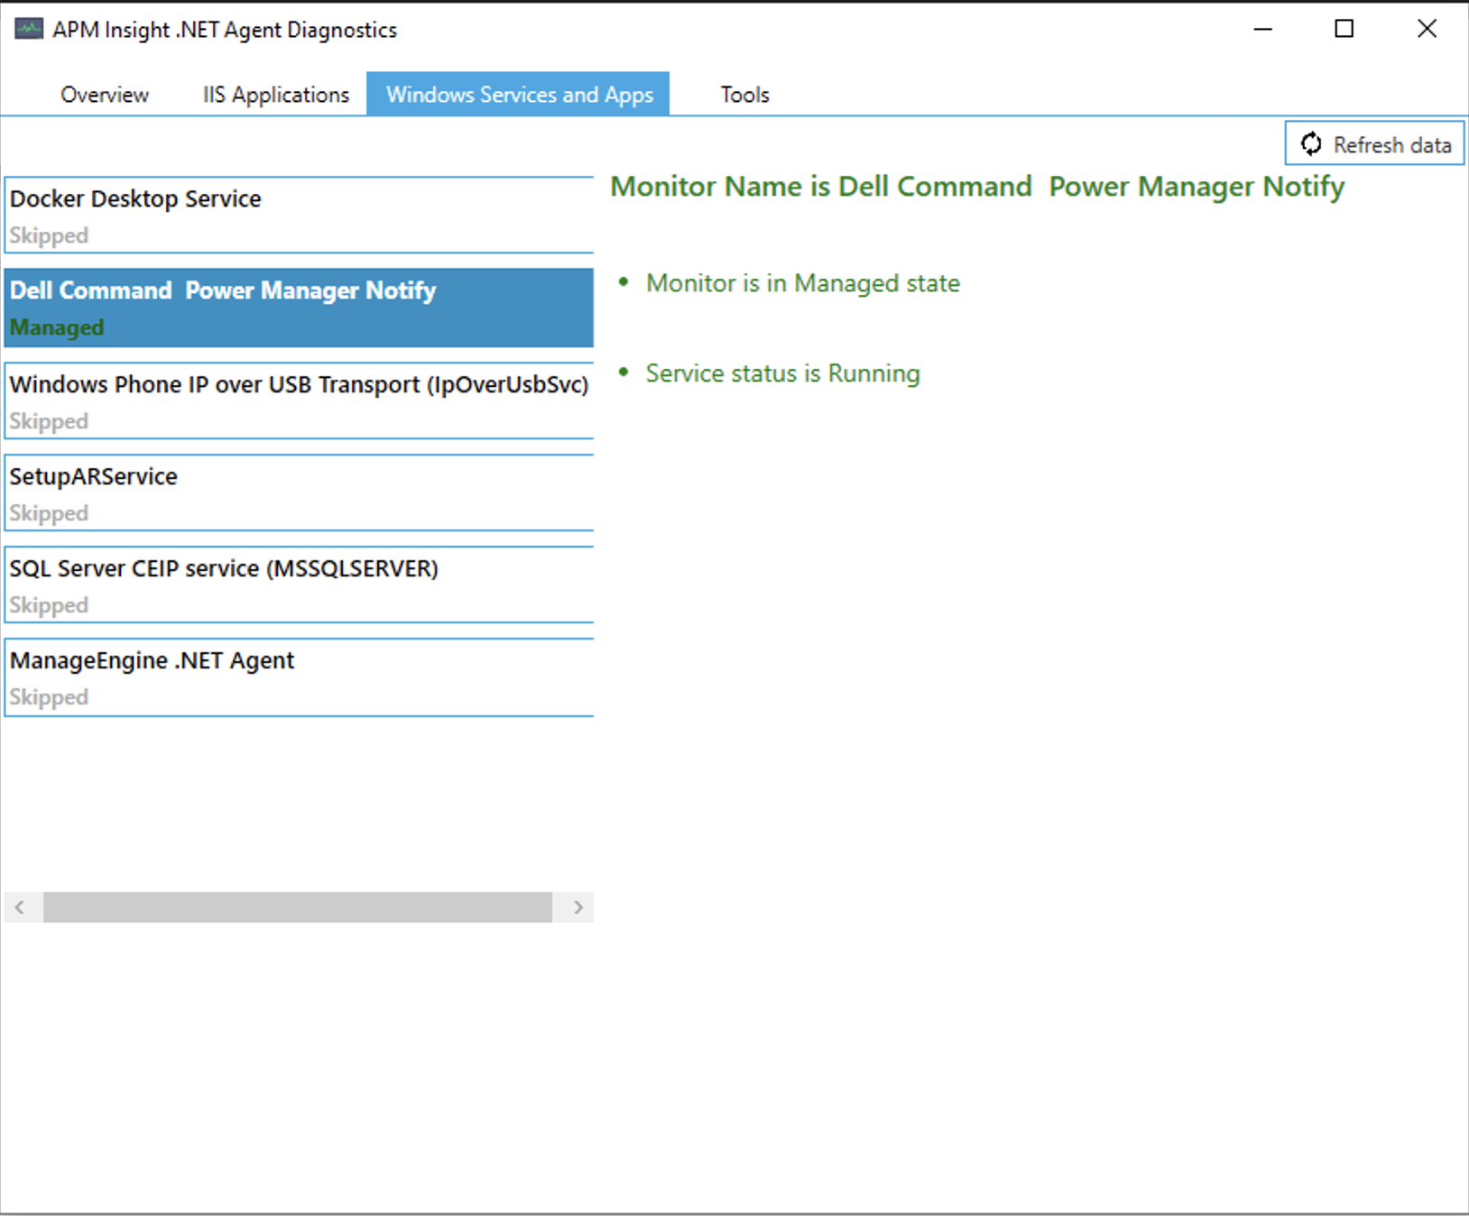Close the APM Insight Diagnostics window
The width and height of the screenshot is (1469, 1216).
pyautogui.click(x=1427, y=29)
